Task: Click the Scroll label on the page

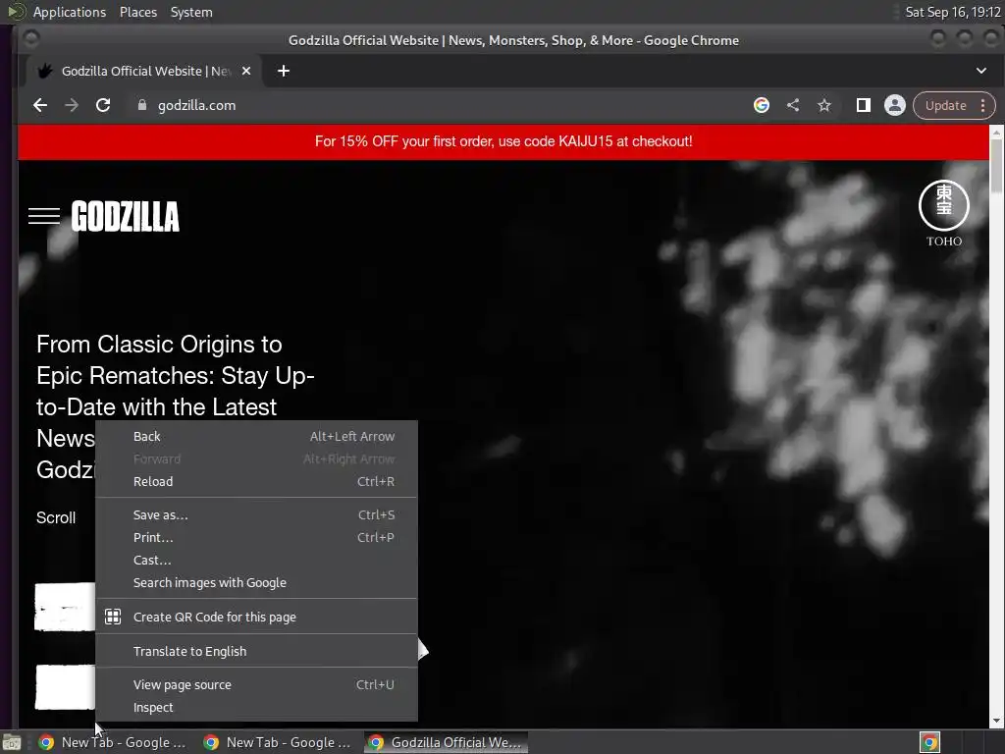Action: (x=56, y=517)
